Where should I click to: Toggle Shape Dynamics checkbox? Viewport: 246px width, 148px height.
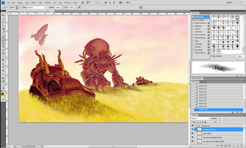194,23
